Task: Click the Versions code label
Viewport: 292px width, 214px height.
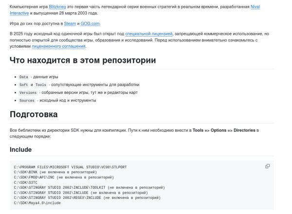Action: (28, 92)
